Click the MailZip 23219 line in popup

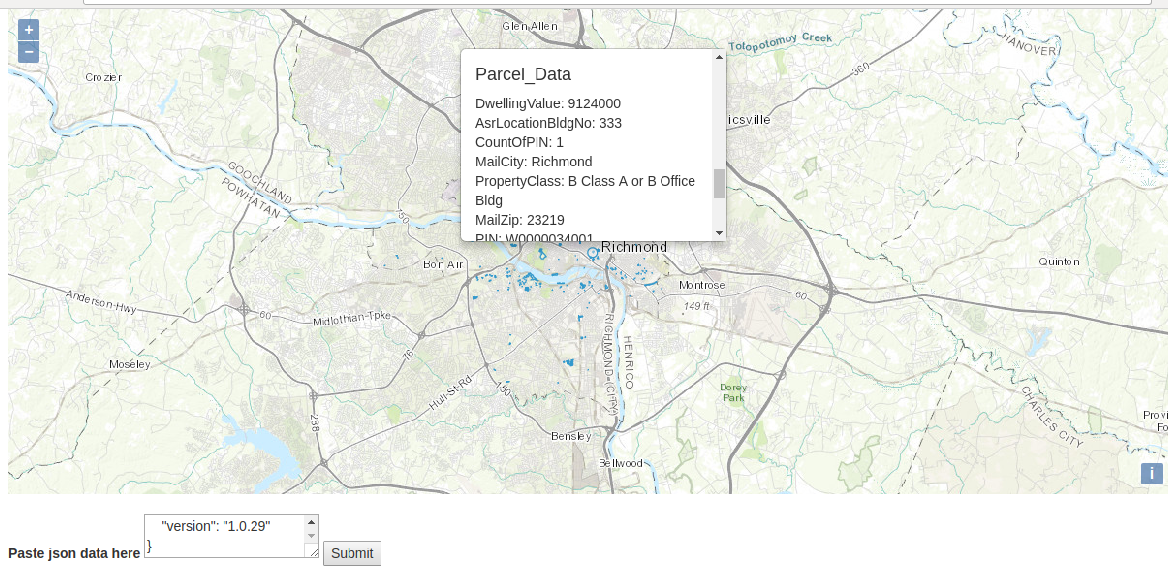point(520,220)
